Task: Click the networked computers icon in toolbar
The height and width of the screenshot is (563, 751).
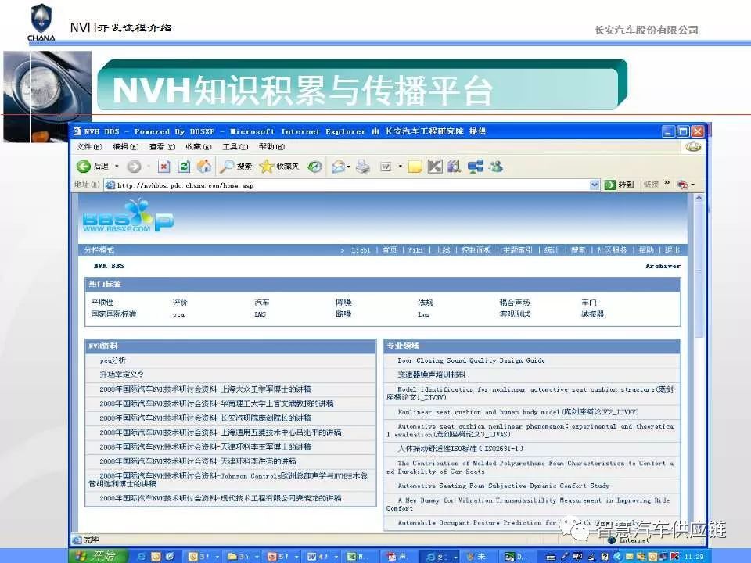Action: point(475,166)
